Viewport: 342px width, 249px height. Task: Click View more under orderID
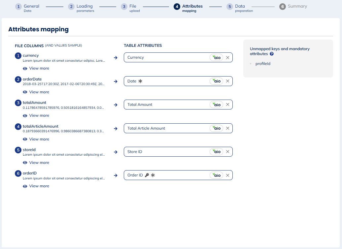[36, 186]
